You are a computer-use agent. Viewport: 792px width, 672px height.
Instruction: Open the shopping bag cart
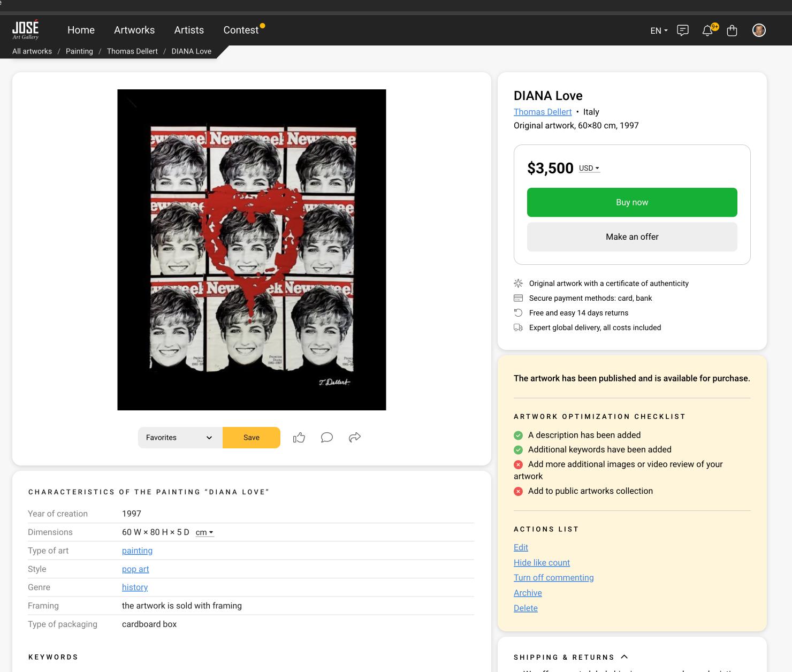pos(732,30)
